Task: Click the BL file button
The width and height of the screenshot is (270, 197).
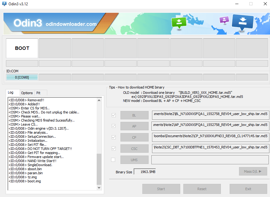Action: pos(134,115)
